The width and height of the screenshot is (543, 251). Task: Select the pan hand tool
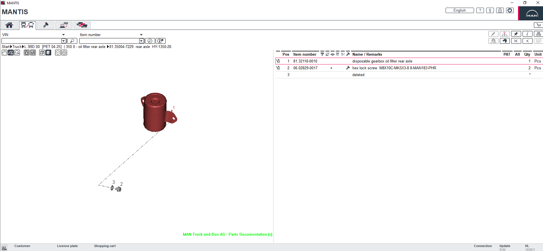pos(5,53)
